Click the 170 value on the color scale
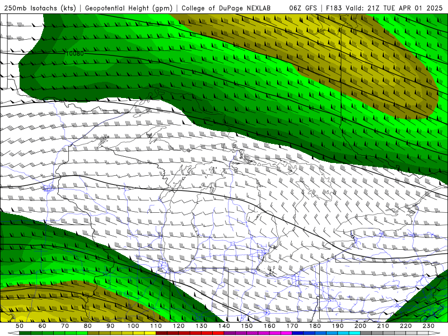The height and width of the screenshot is (336, 448). tap(292, 326)
